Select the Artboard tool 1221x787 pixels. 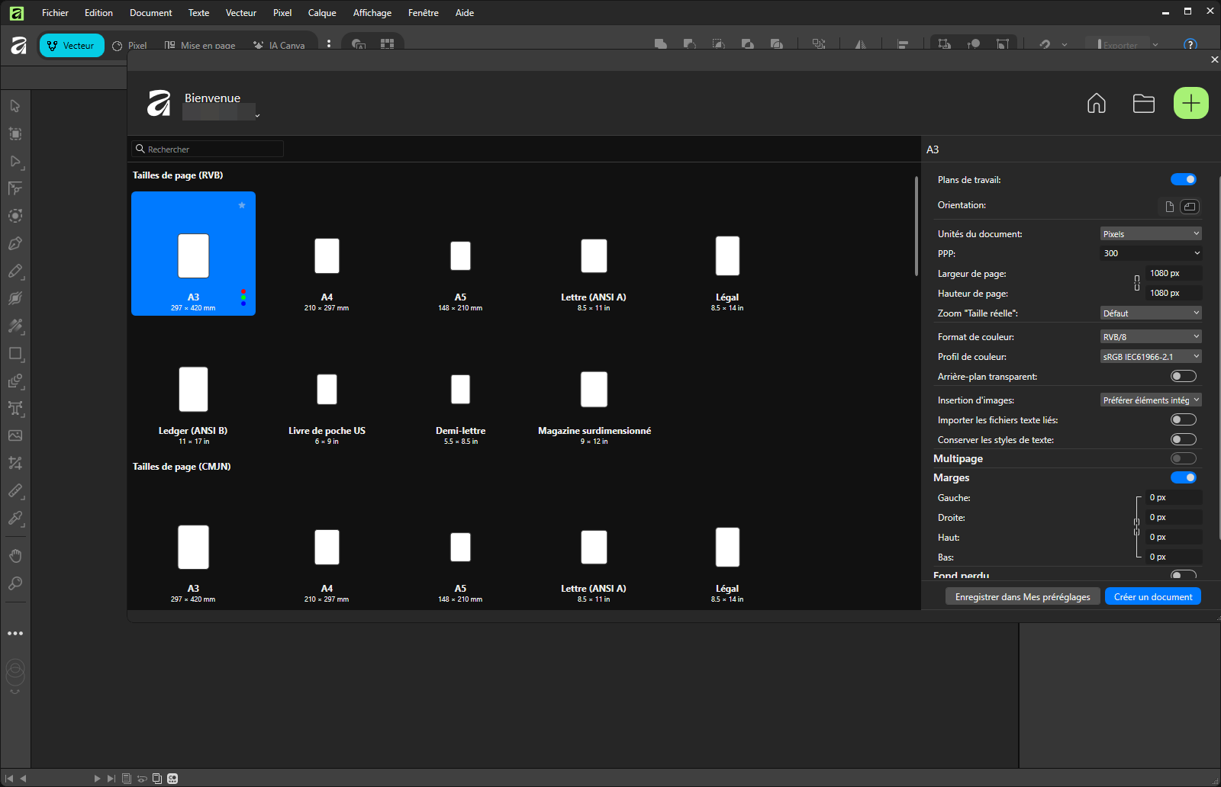15,133
